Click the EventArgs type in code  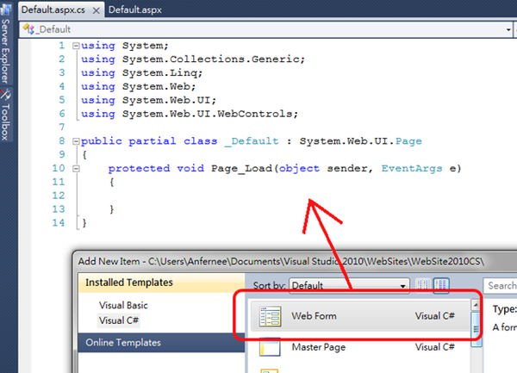coord(412,169)
